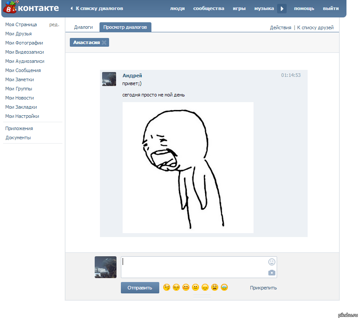
Task: Click into the message text field
Action: [x=194, y=267]
